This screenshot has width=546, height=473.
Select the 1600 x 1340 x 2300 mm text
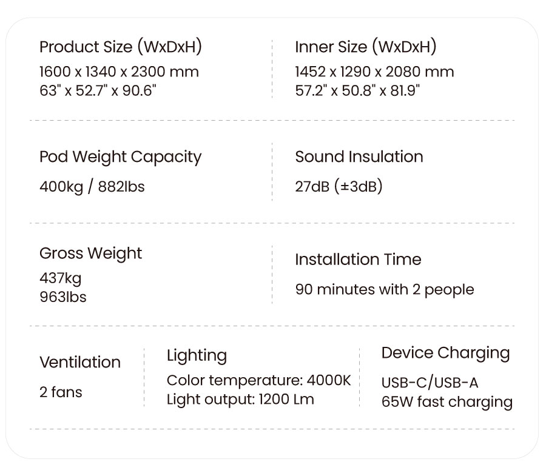point(119,72)
